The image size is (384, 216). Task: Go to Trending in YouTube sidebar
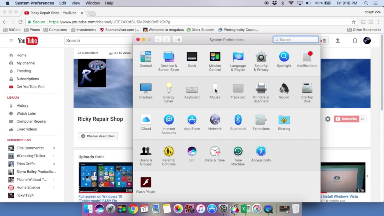pos(23,71)
